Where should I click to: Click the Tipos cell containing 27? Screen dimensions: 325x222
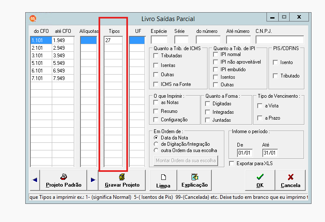(x=113, y=40)
